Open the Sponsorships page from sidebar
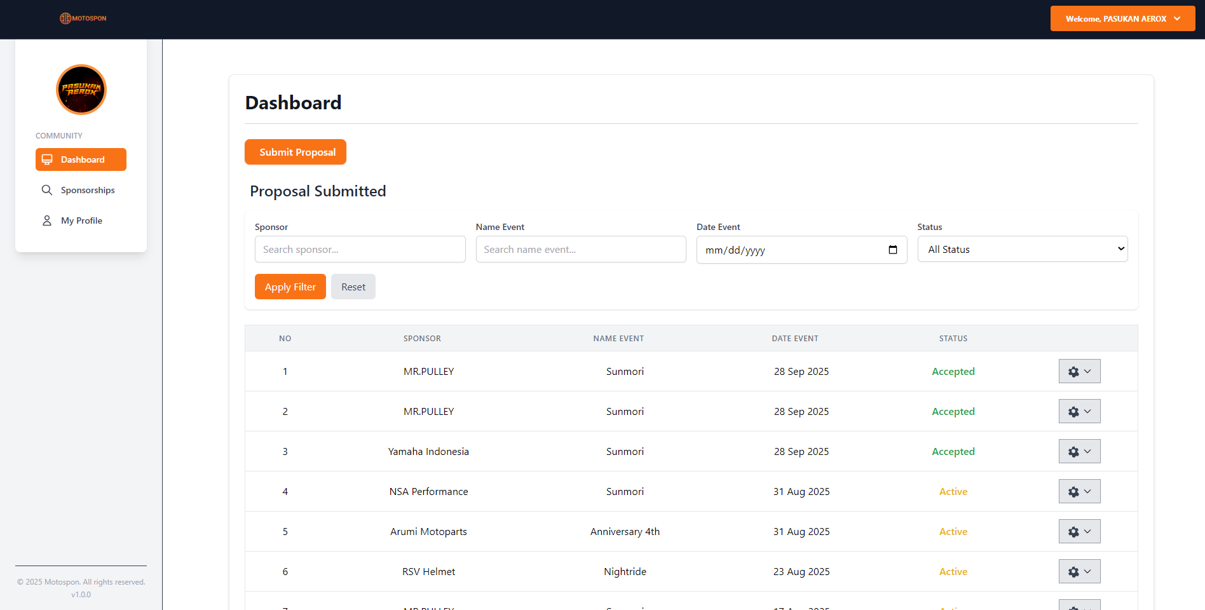The height and width of the screenshot is (610, 1205). click(88, 189)
